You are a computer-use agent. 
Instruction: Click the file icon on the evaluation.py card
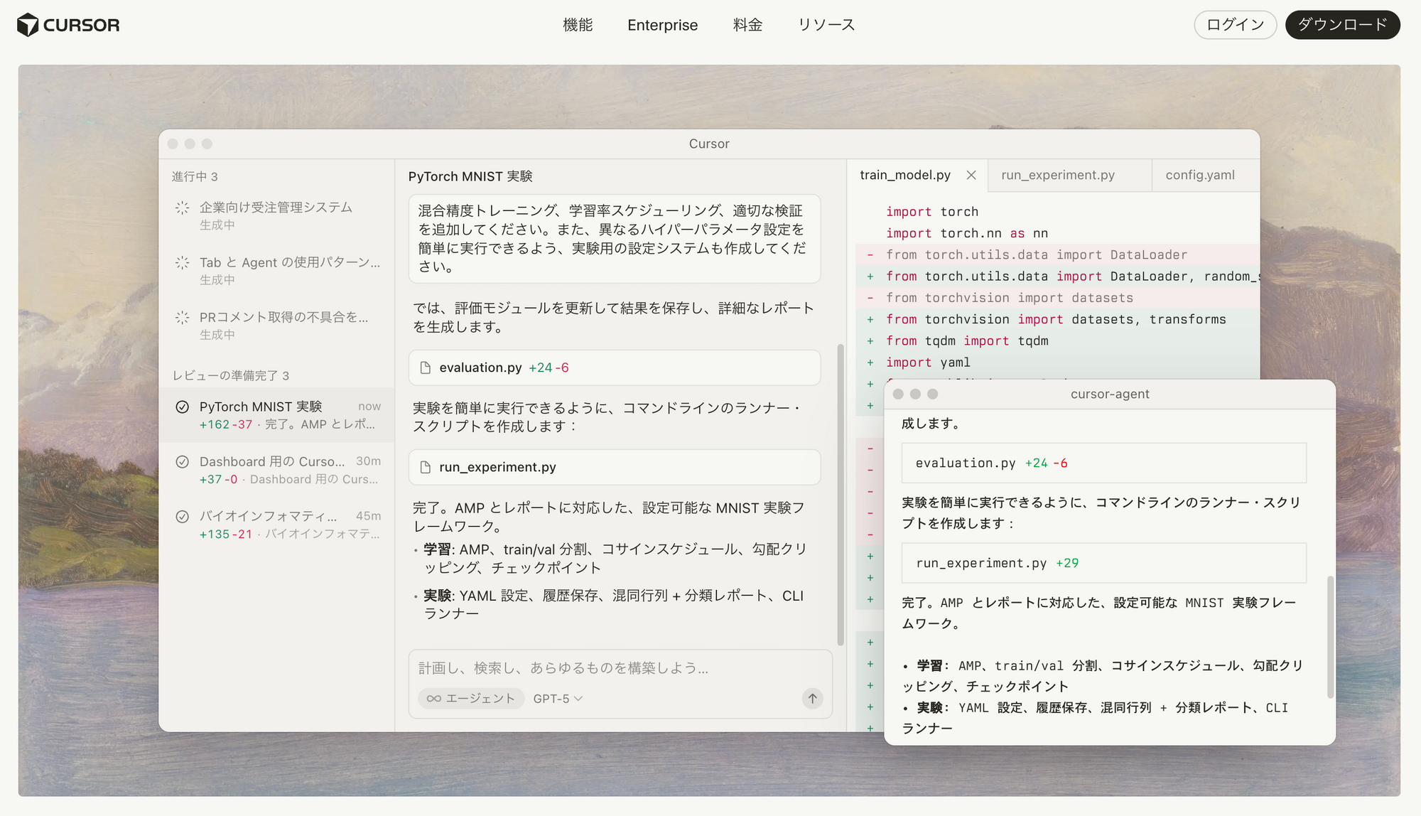(x=425, y=367)
